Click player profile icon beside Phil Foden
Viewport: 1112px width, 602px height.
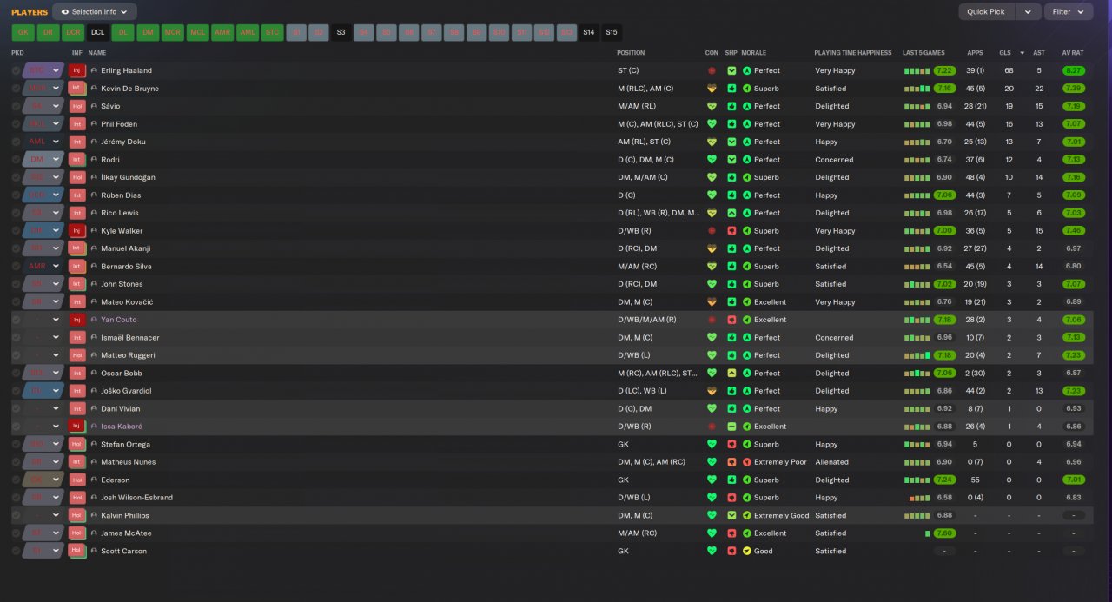pos(94,124)
